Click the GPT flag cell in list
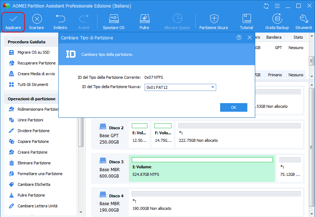Image resolution: width=315 pixels, height=217 pixels. 278,48
